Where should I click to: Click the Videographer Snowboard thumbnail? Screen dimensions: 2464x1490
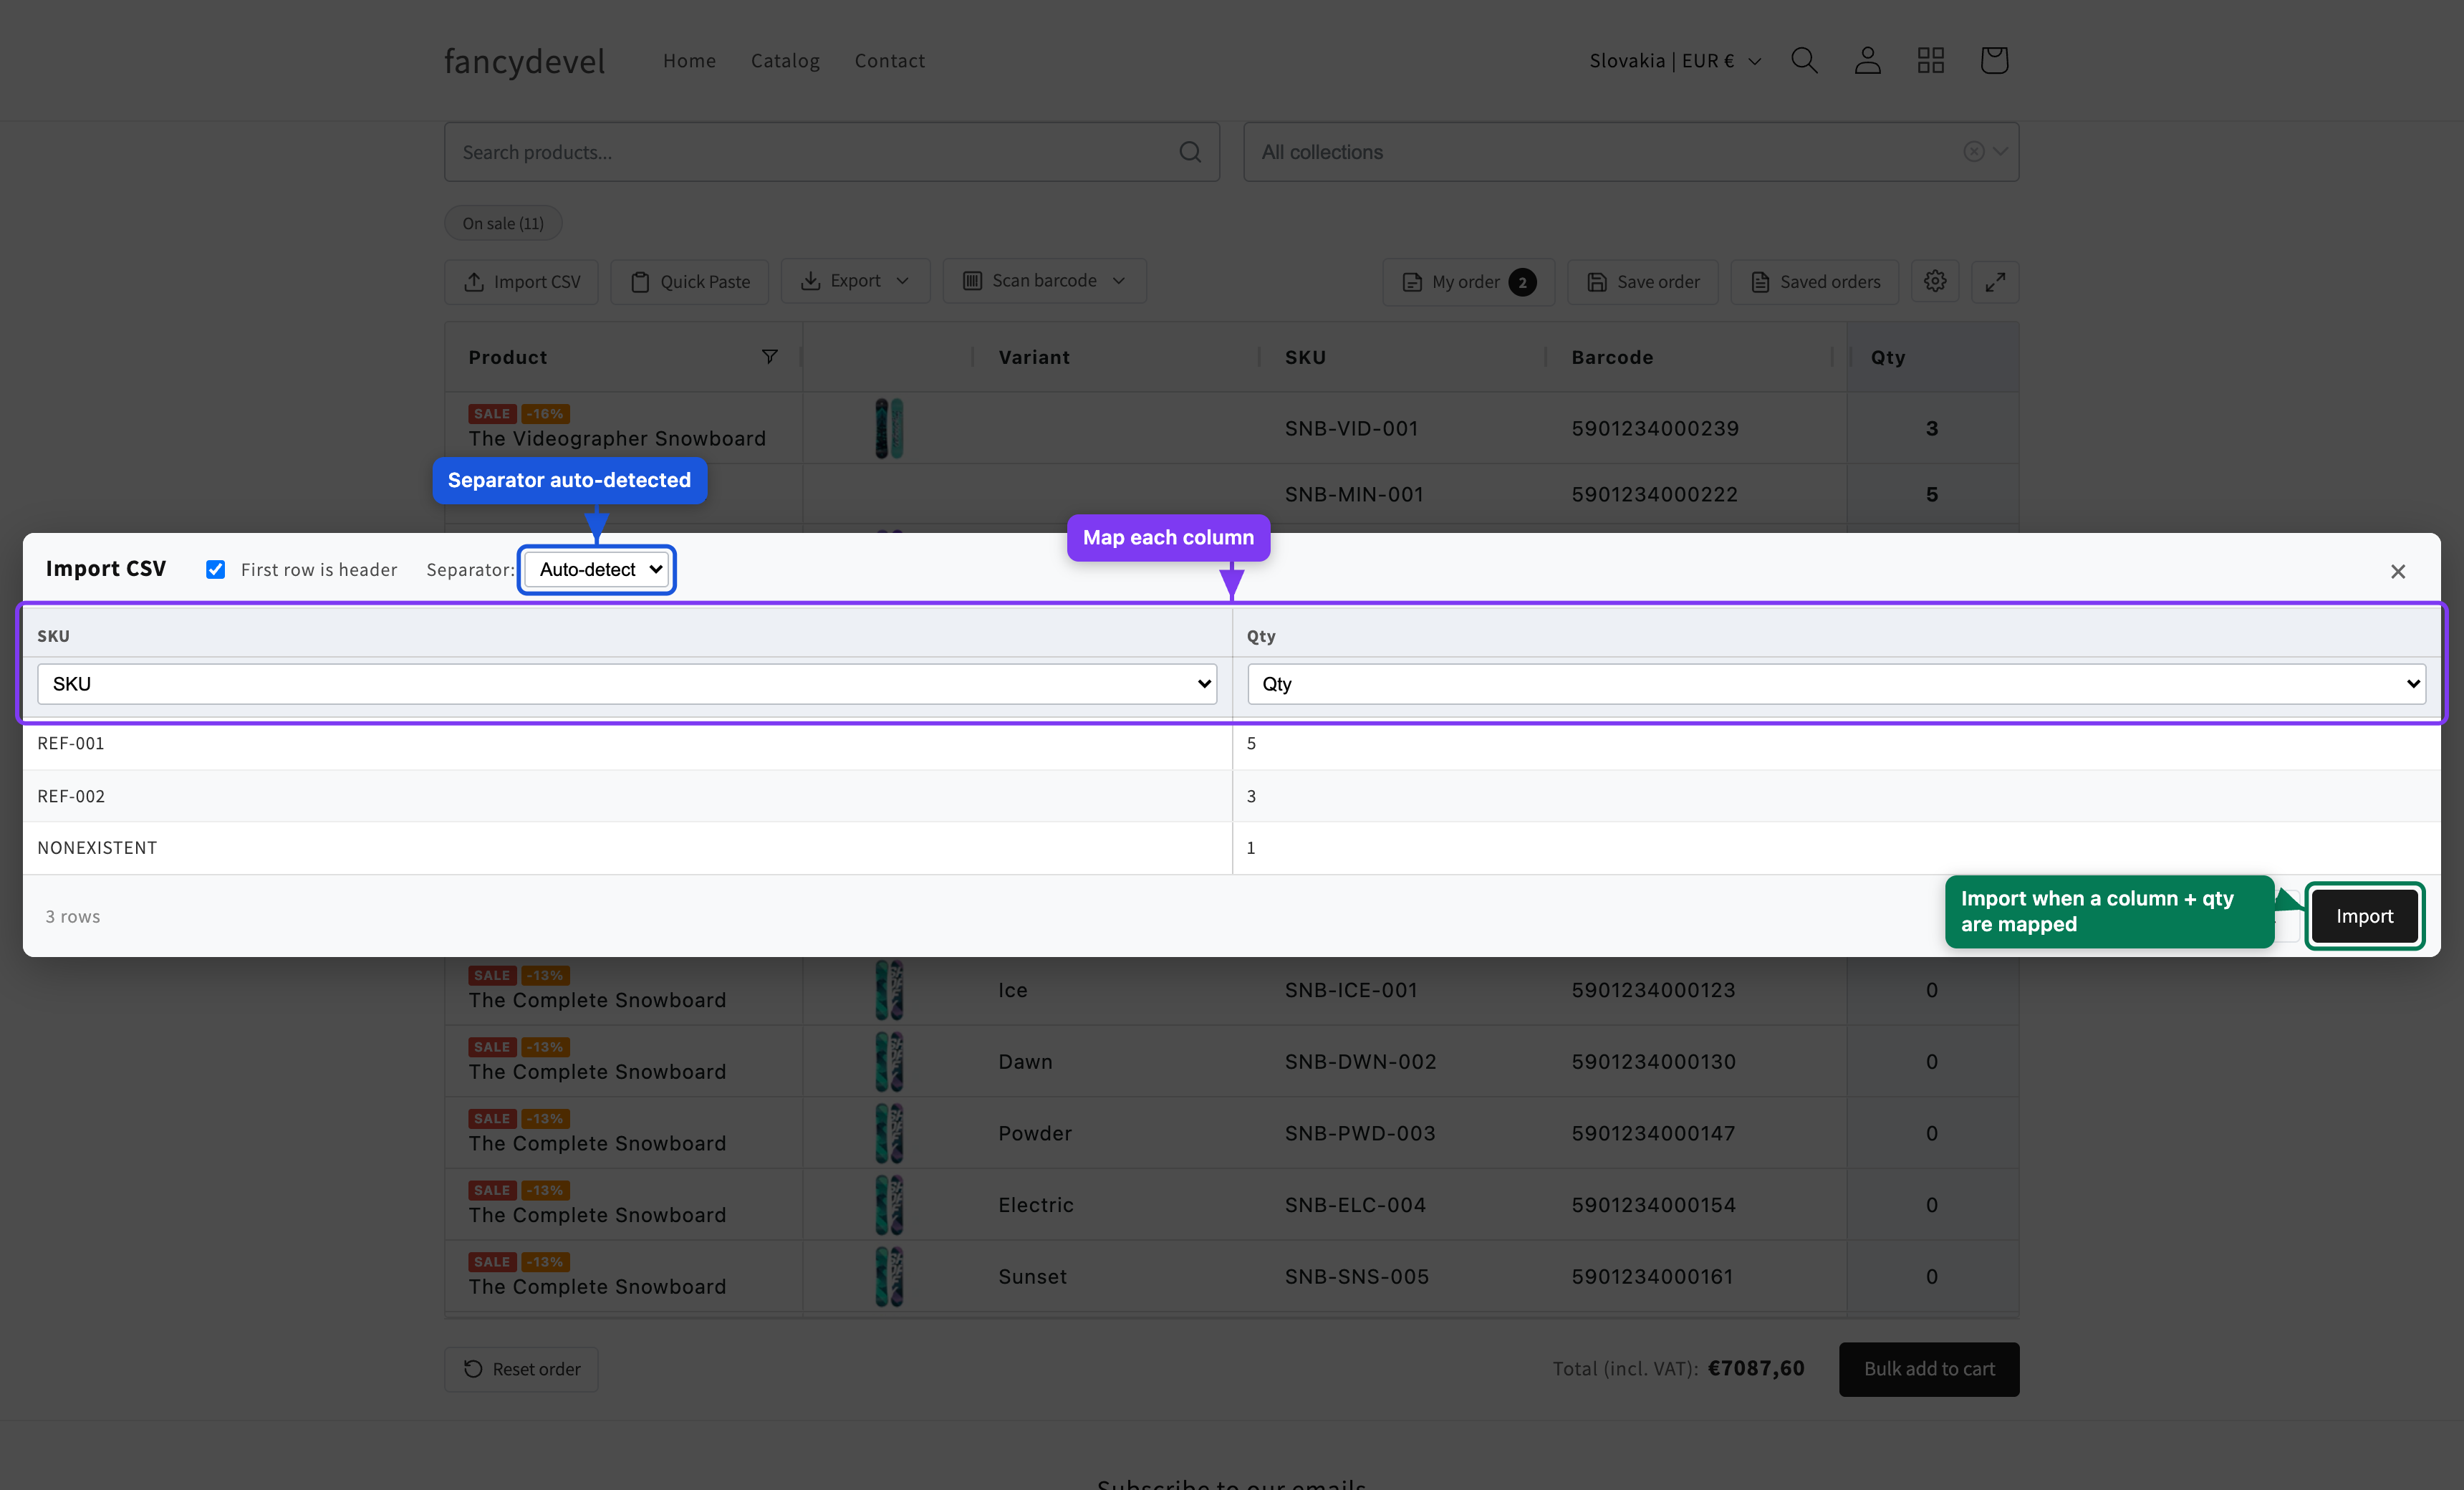(x=889, y=428)
